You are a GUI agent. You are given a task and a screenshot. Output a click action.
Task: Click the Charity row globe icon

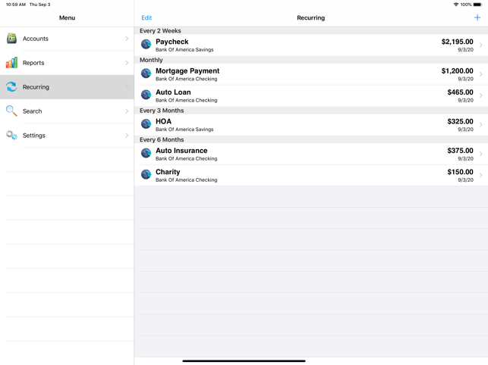coord(146,175)
